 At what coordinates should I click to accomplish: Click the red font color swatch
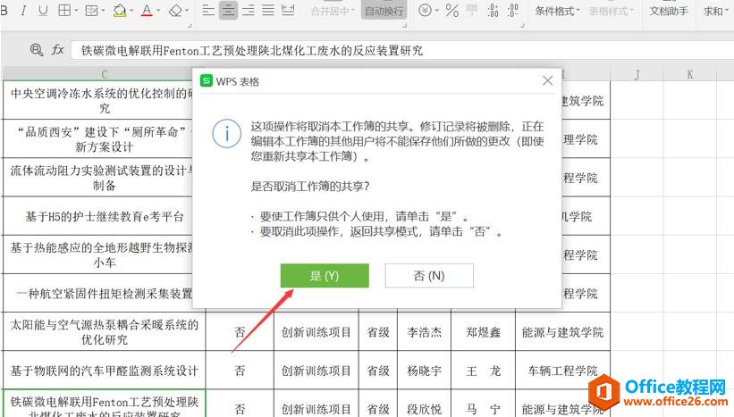click(147, 11)
